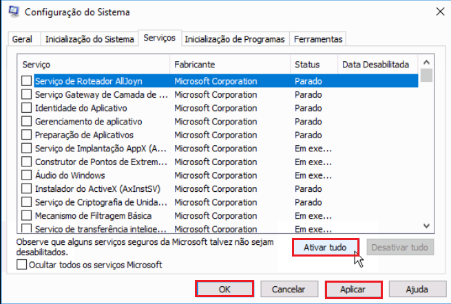Click the services list scrollbar thumb
The height and width of the screenshot is (304, 451).
pos(426,75)
